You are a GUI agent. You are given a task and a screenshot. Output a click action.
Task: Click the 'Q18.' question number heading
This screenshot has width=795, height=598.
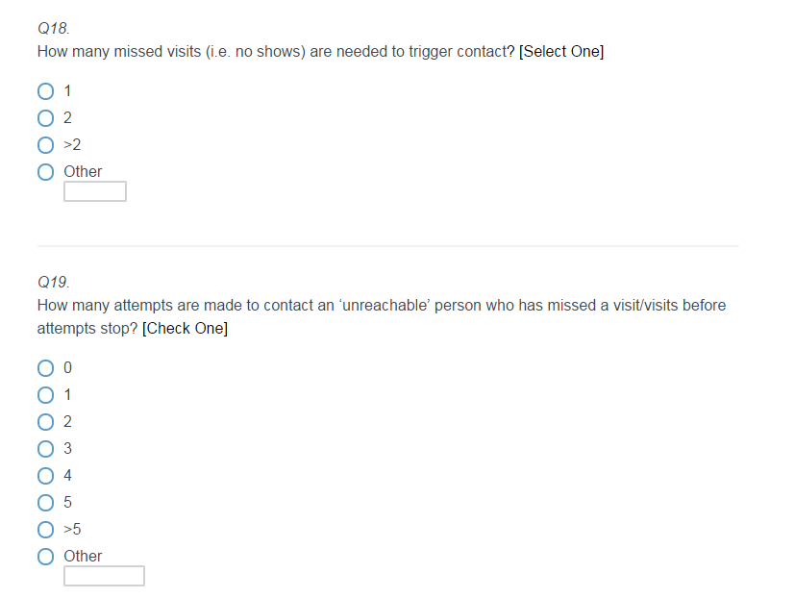(53, 29)
